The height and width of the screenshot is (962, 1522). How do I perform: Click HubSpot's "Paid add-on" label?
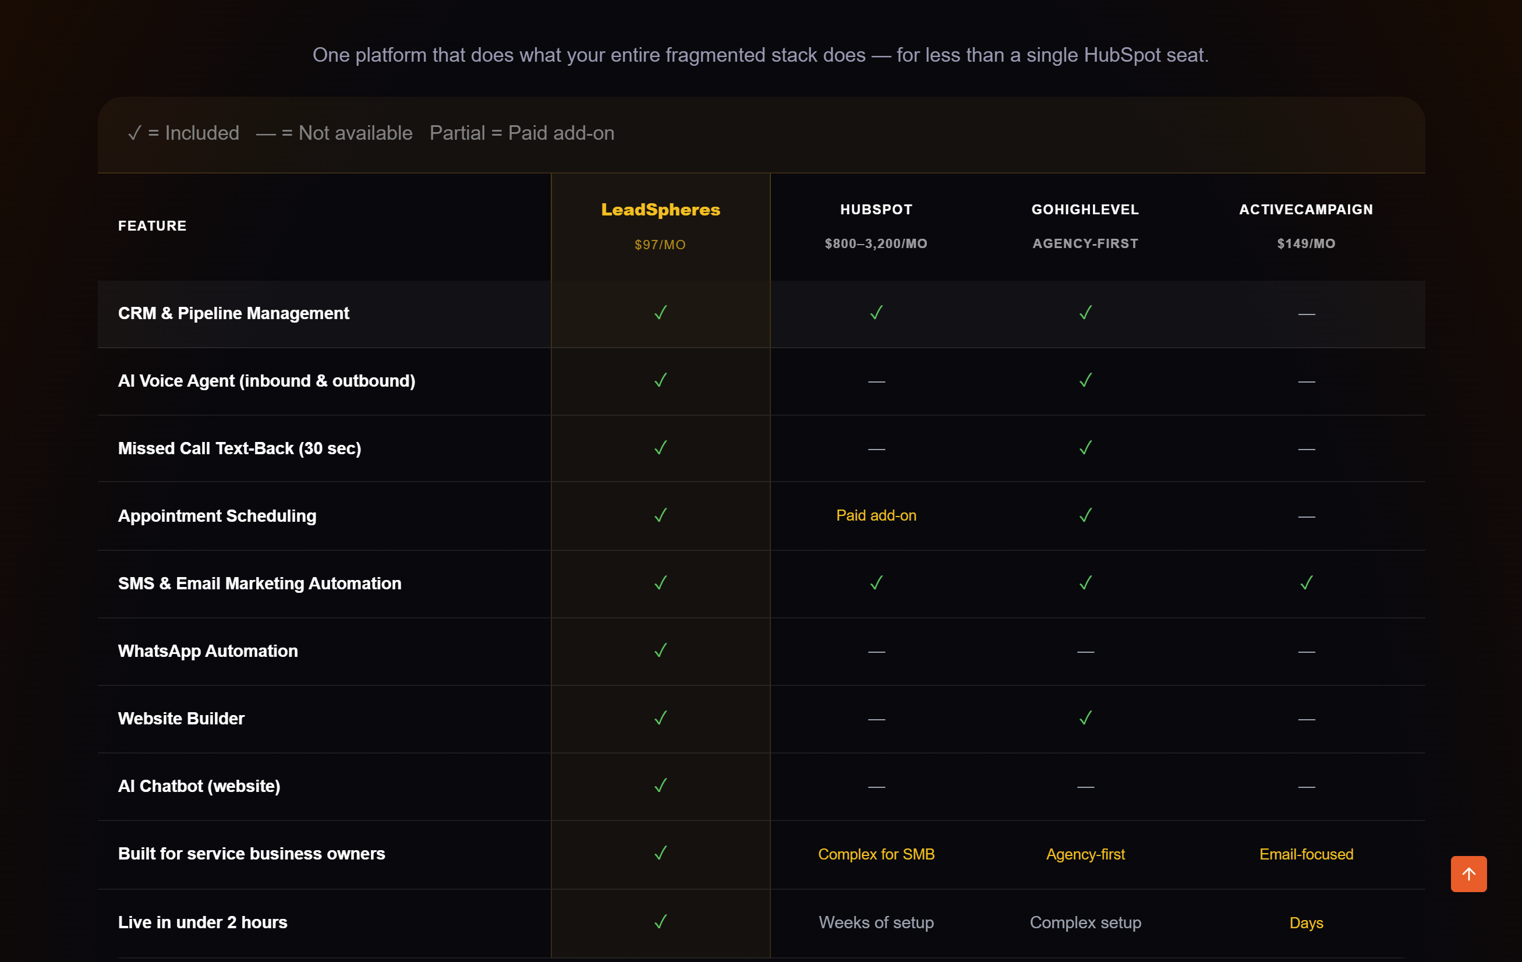(x=876, y=516)
